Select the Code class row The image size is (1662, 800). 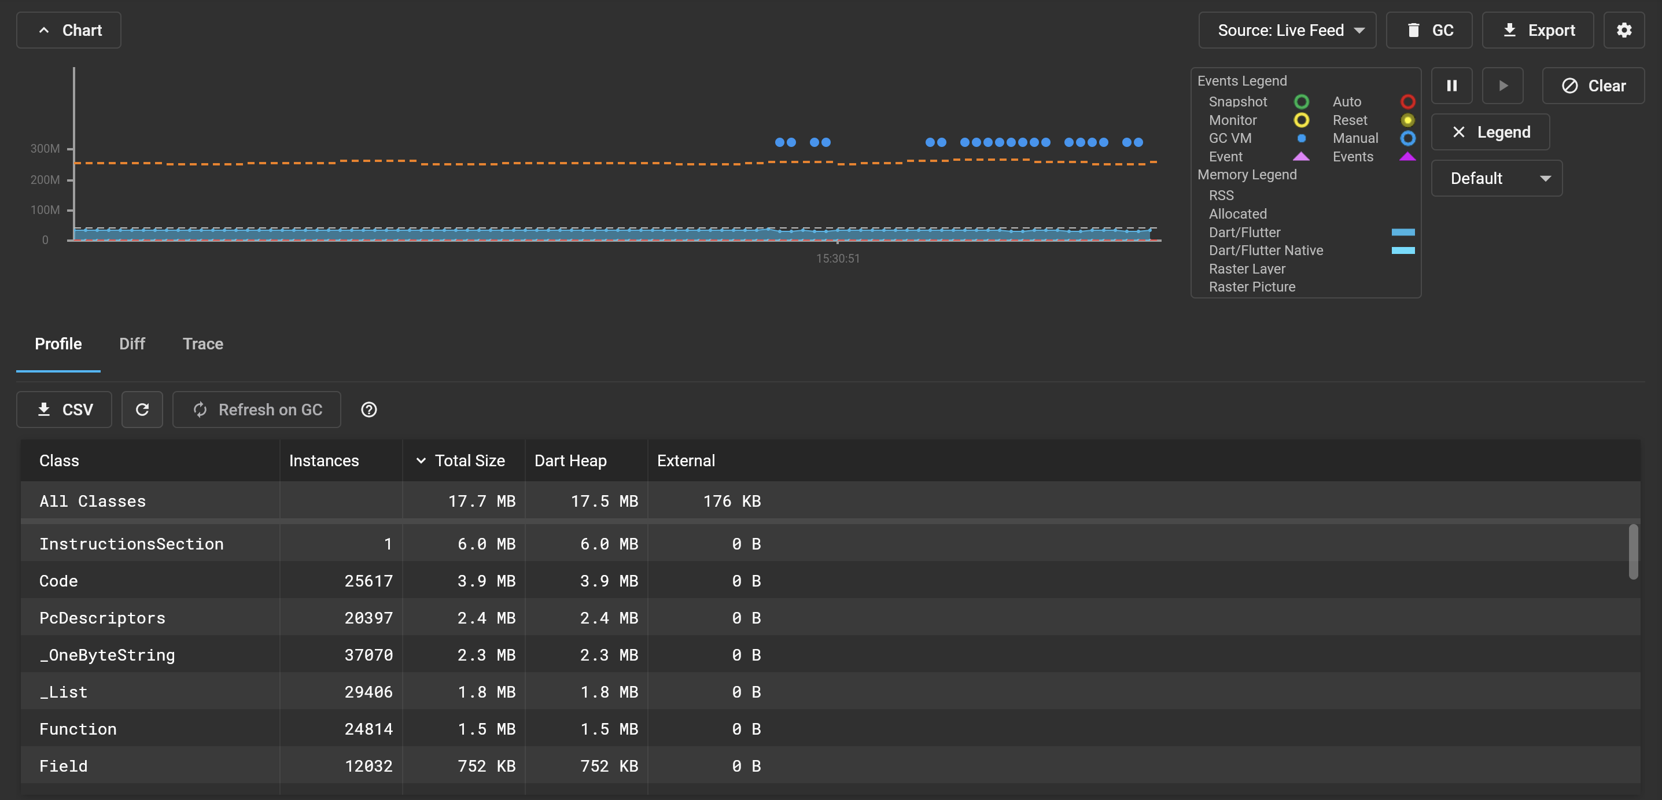click(830, 581)
